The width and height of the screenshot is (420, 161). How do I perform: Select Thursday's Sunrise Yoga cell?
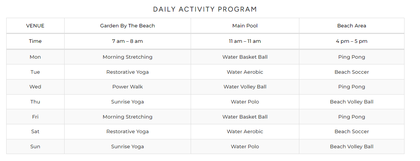[127, 102]
